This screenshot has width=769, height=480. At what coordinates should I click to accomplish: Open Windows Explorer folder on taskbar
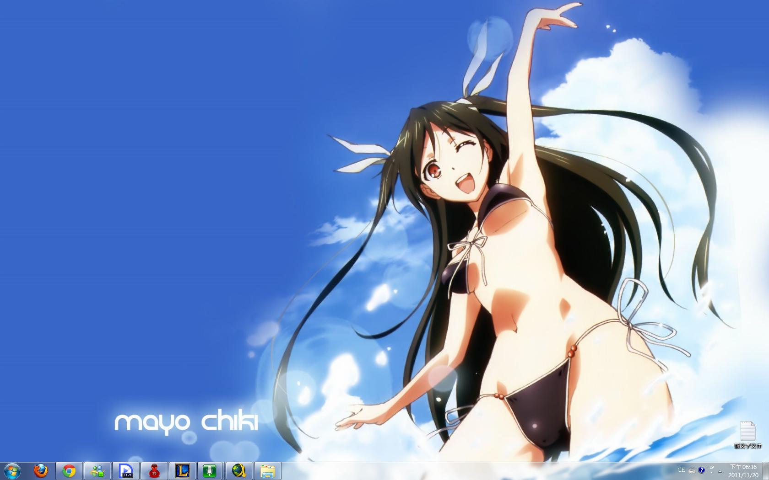[268, 470]
